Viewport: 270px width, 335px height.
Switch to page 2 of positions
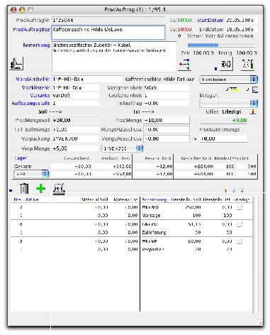(x=233, y=191)
